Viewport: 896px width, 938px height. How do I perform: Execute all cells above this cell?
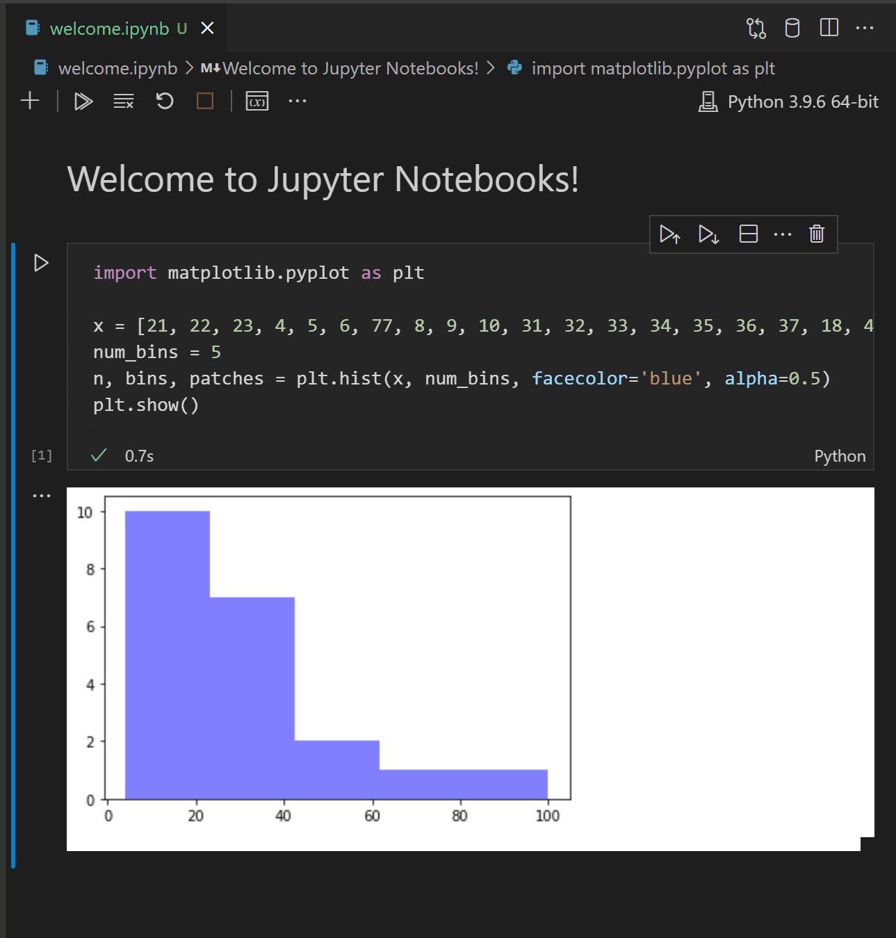pyautogui.click(x=669, y=234)
